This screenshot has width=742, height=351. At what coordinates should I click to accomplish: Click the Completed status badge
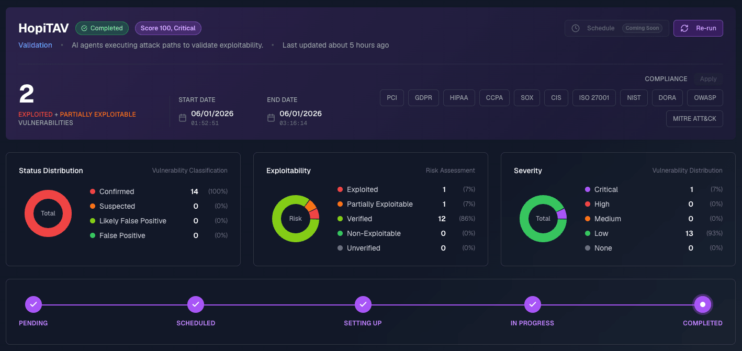[x=102, y=28]
